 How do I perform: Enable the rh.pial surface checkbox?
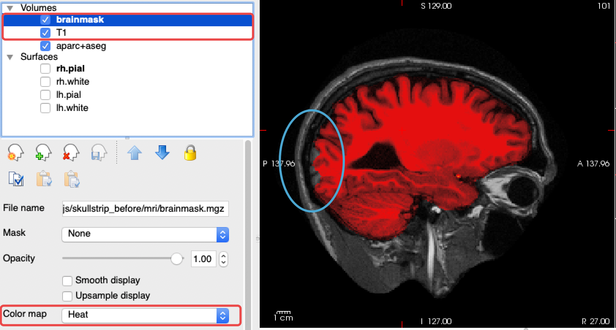[45, 69]
